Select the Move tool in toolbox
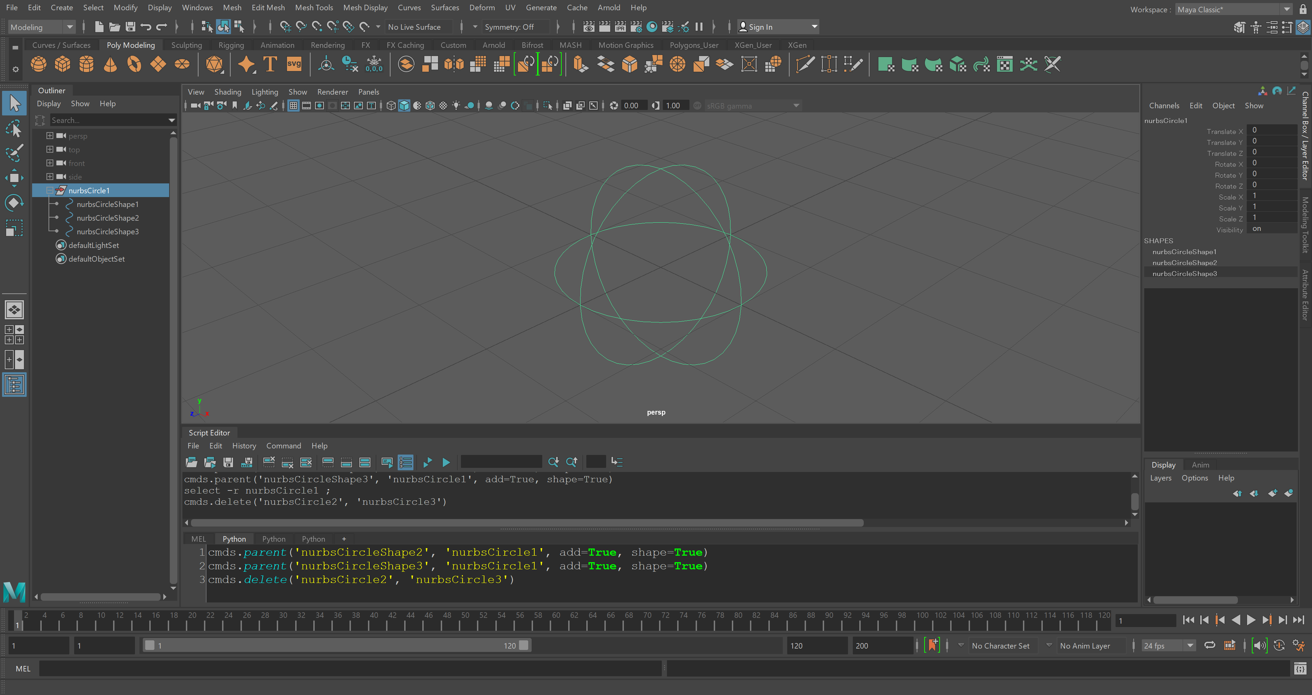Screen dimensions: 1312x695 [14, 178]
